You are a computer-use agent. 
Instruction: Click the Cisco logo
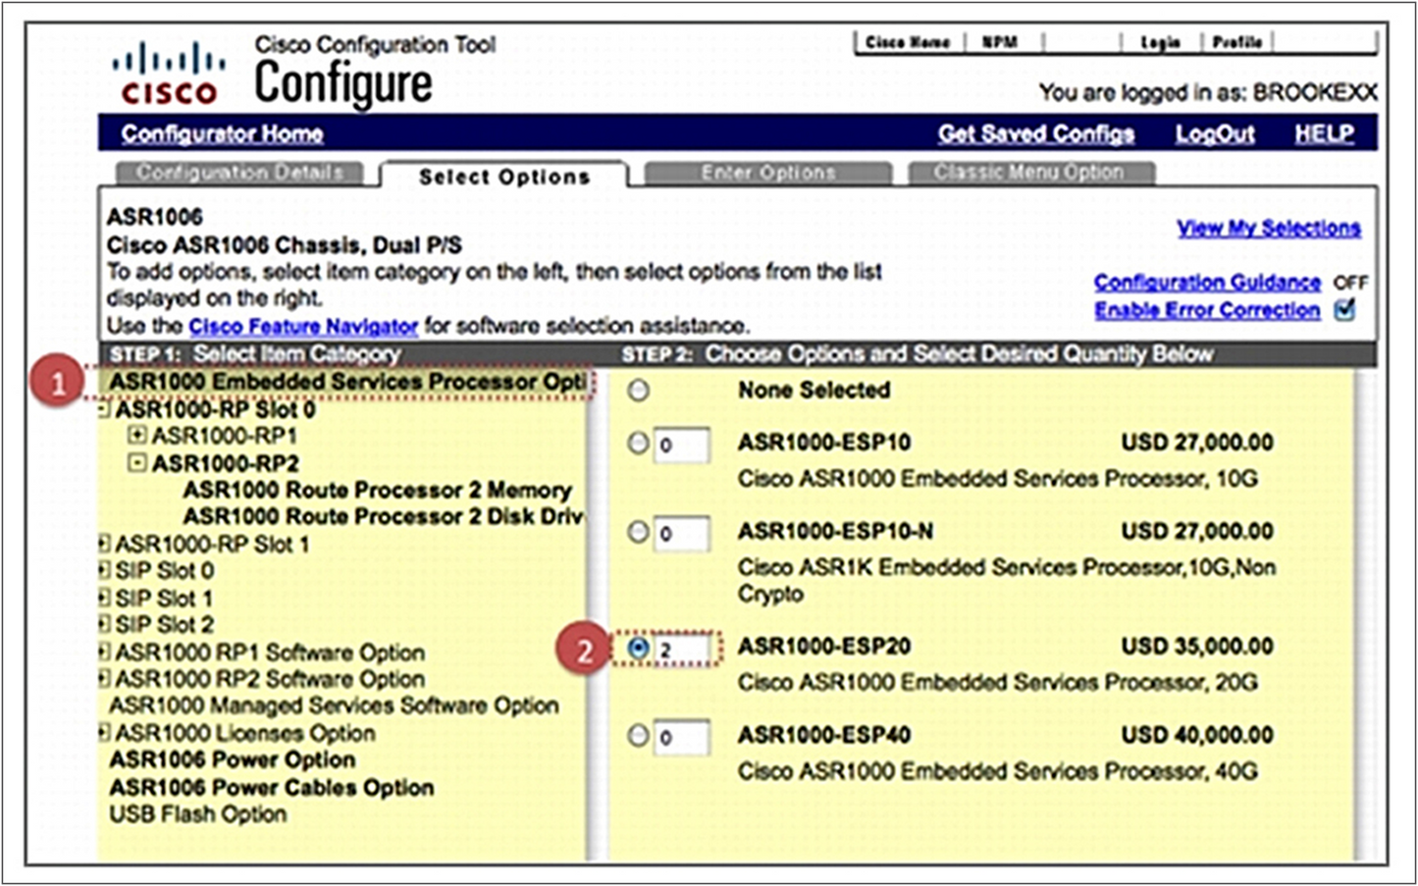click(x=168, y=74)
